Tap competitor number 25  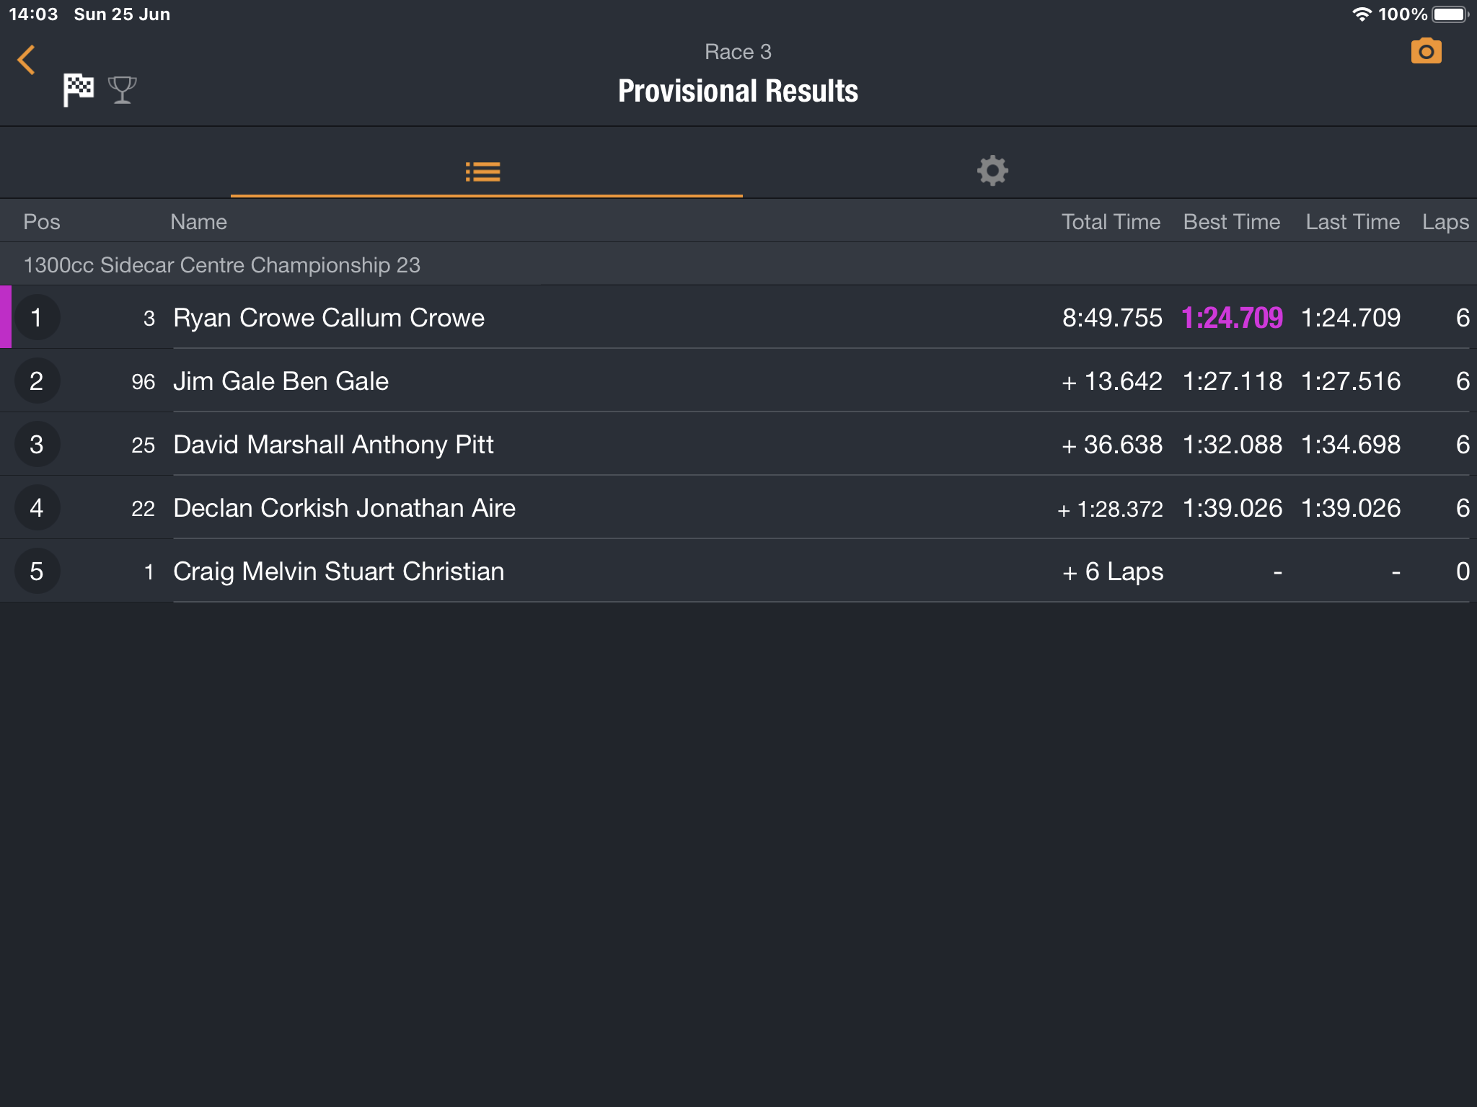pos(143,445)
